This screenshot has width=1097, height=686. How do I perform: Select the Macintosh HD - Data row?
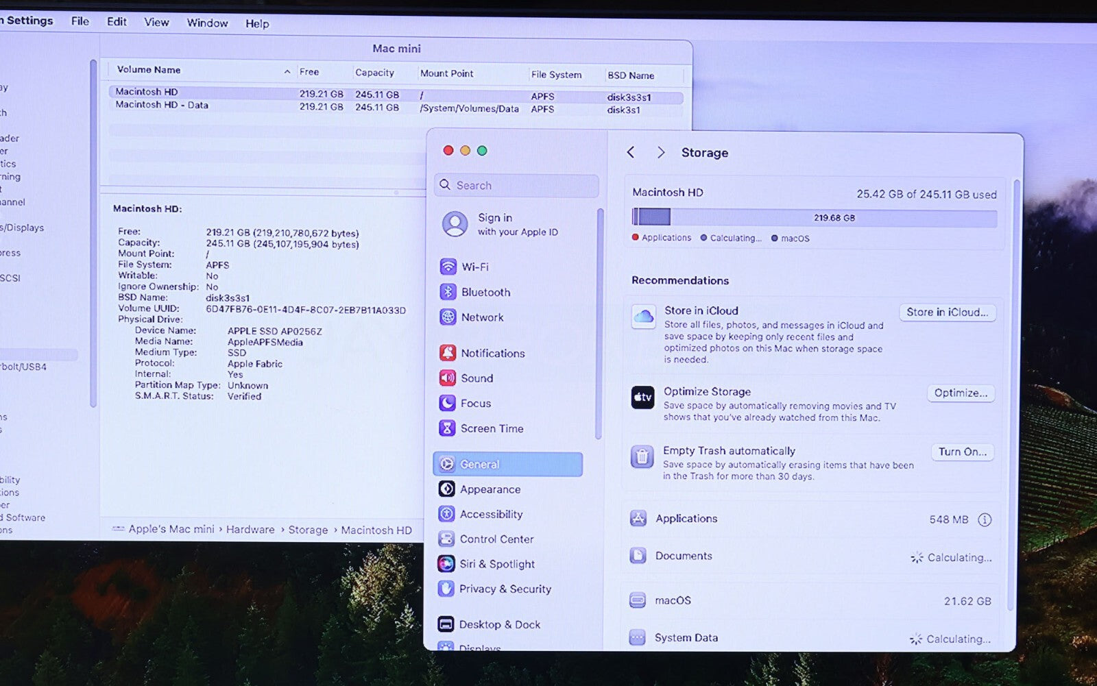pos(396,107)
